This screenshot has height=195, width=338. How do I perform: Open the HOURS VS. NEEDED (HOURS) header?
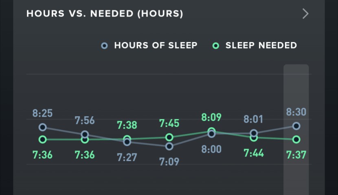click(x=105, y=14)
